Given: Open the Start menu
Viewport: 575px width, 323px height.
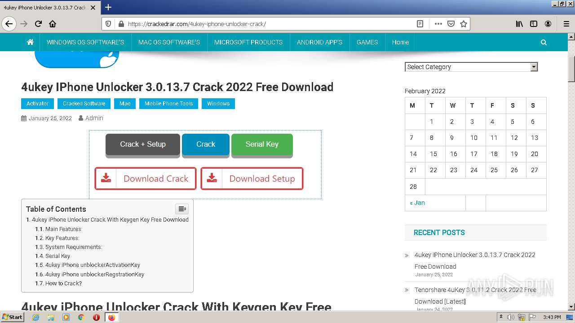Looking at the screenshot, I should pos(13,317).
